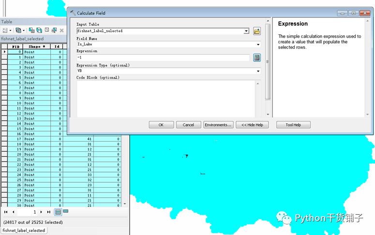This screenshot has width=375, height=235.
Task: Click the selected count status text
Action: click(x=33, y=222)
